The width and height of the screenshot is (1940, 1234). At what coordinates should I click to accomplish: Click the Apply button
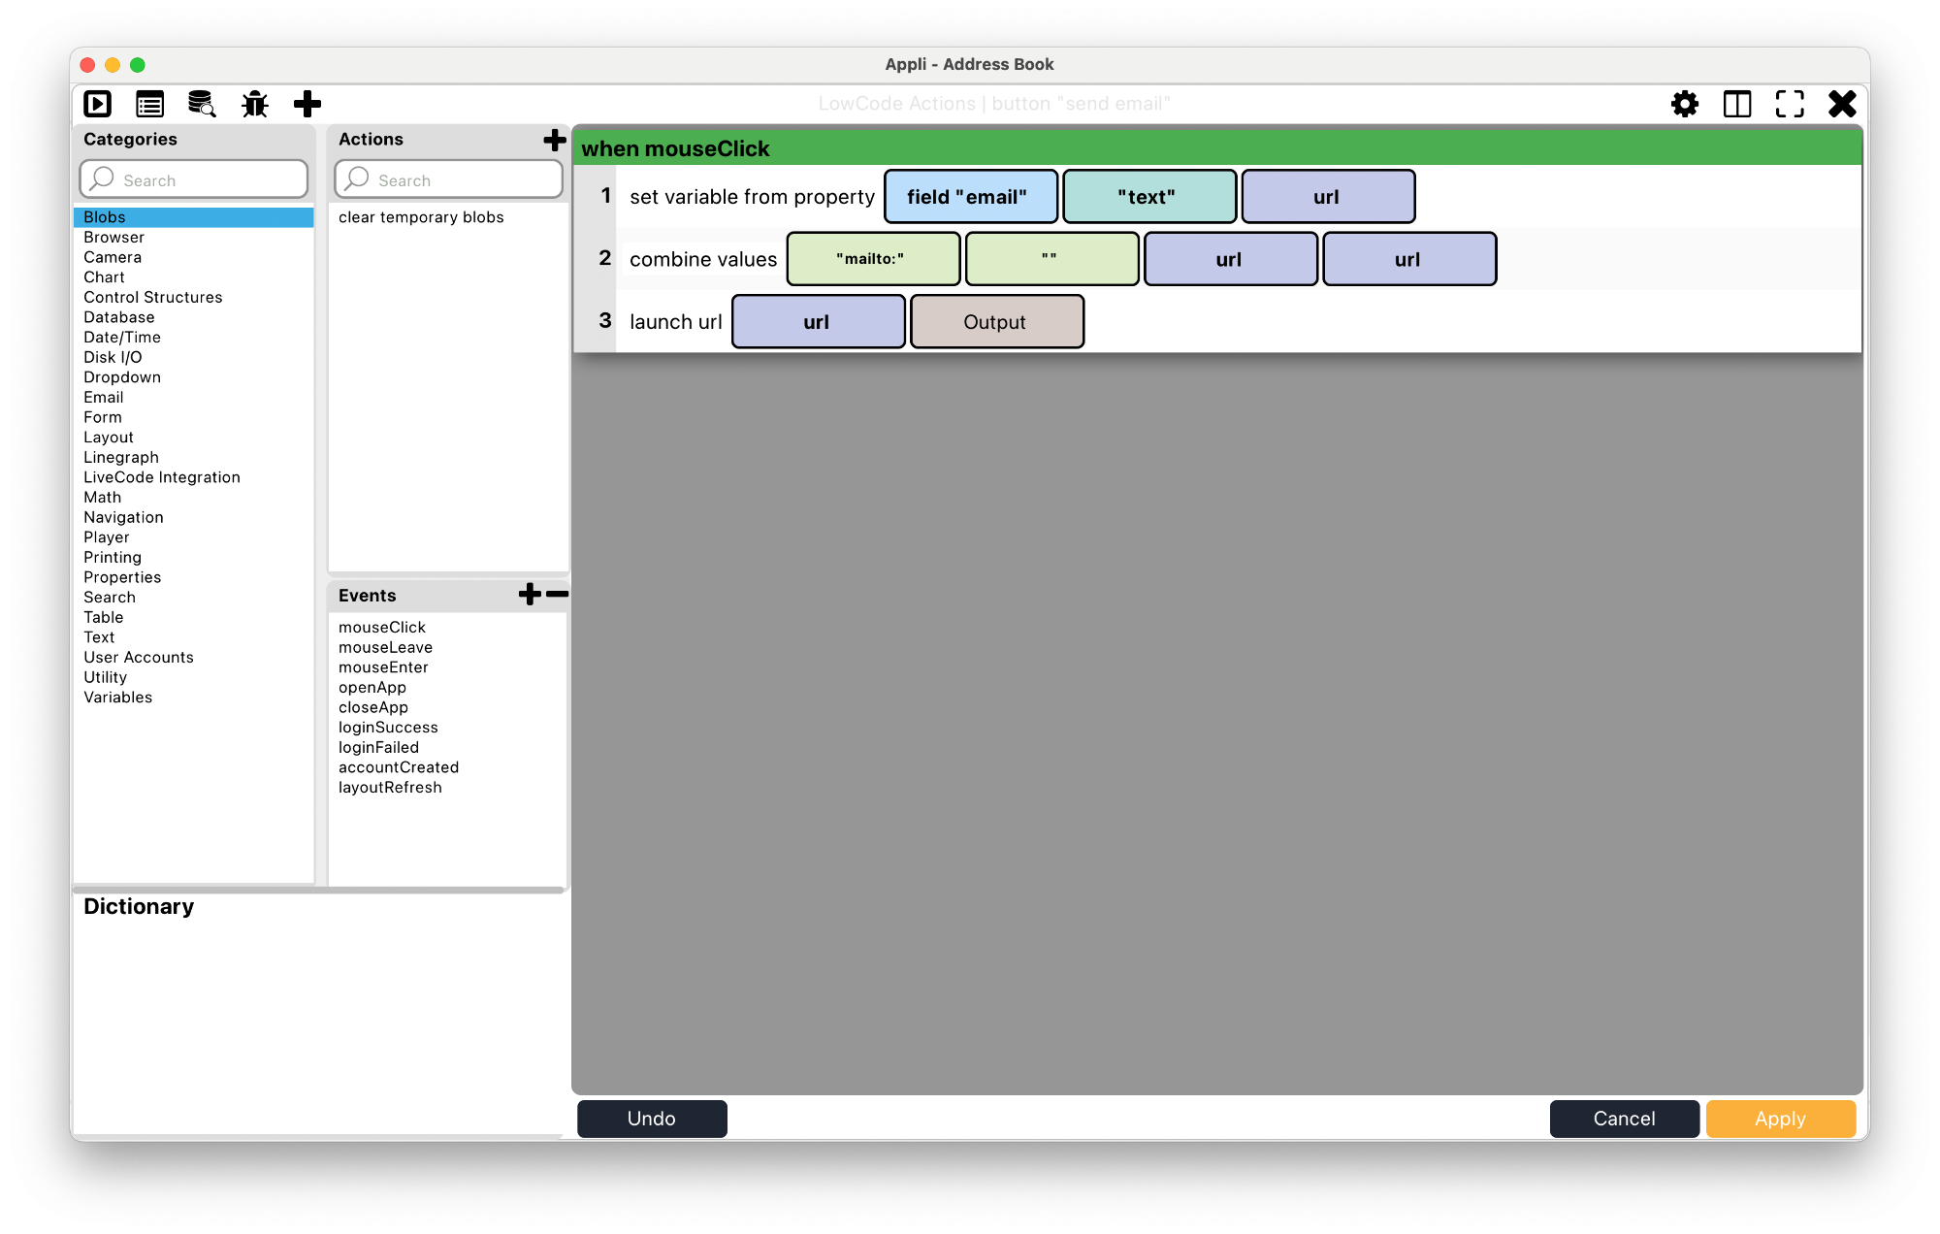click(1780, 1119)
